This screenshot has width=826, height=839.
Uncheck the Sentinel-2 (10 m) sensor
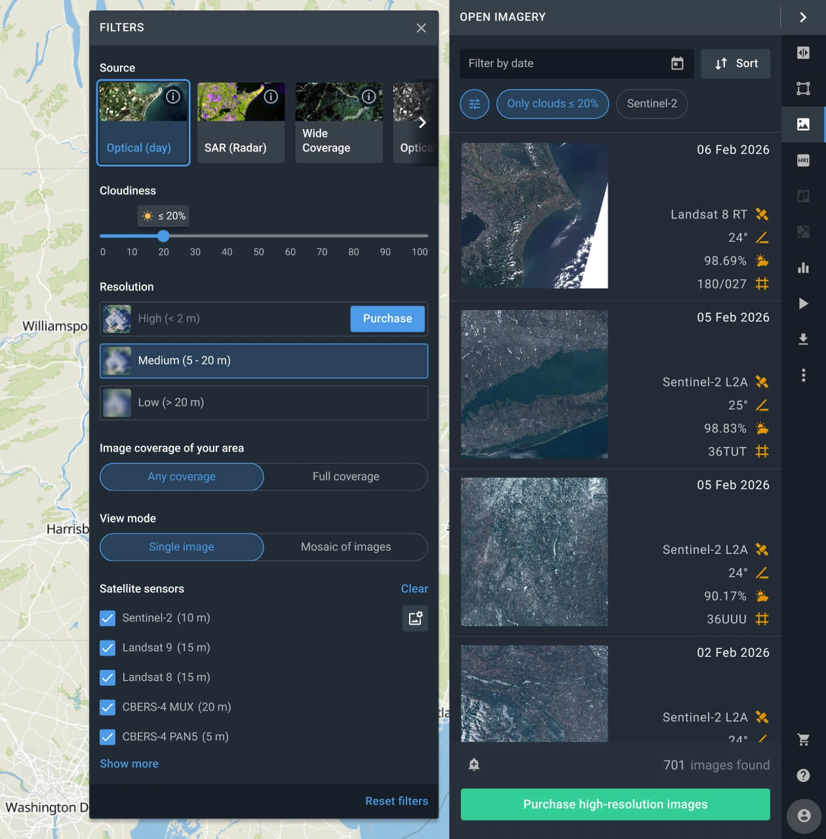[x=108, y=617]
